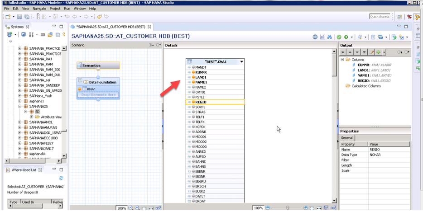Open the Project menu
The width and height of the screenshot is (423, 211).
(x=55, y=9)
